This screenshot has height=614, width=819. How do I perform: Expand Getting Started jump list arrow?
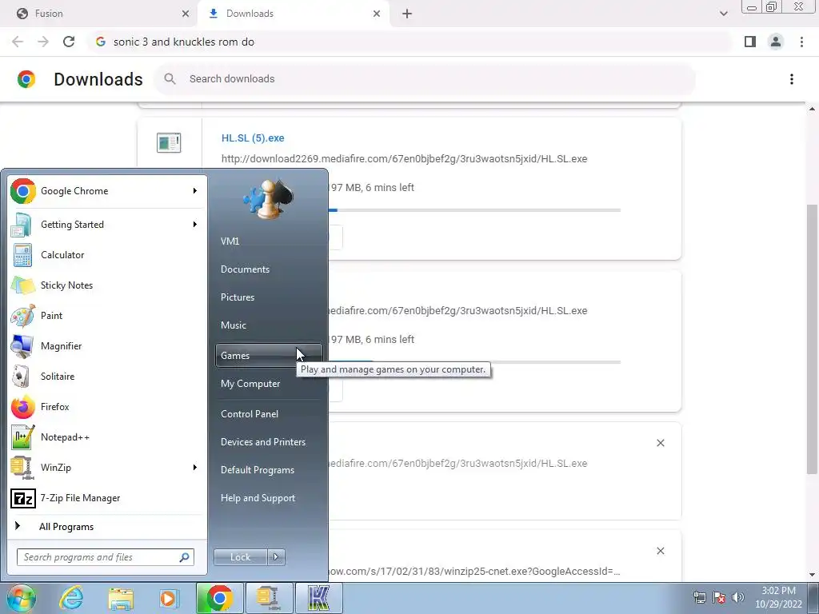click(x=195, y=225)
